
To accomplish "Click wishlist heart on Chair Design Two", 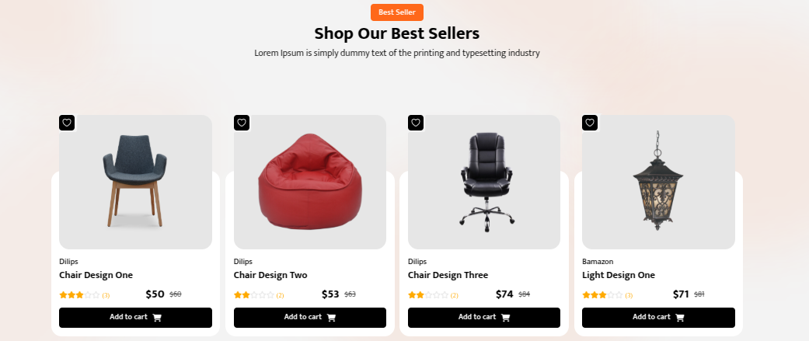I will click(242, 123).
